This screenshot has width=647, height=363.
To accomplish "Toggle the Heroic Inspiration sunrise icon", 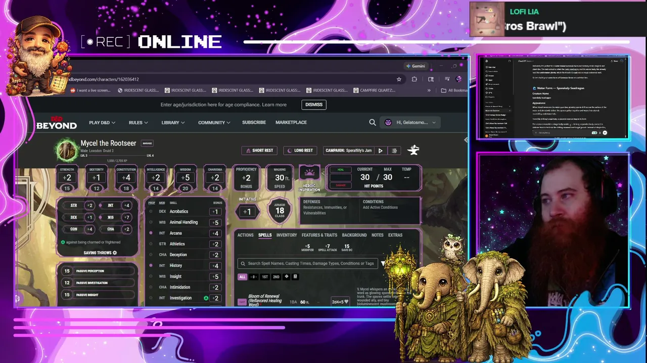I will coord(309,173).
